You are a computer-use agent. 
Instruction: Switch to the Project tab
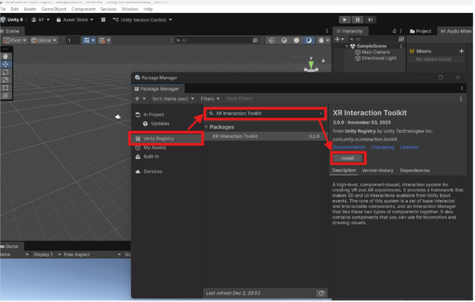click(421, 31)
